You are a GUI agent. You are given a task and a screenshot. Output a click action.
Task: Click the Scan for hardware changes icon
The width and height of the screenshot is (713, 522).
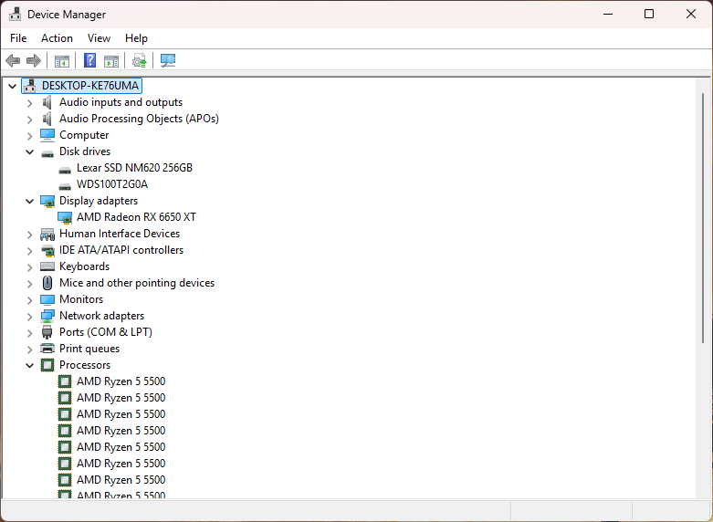click(x=168, y=60)
